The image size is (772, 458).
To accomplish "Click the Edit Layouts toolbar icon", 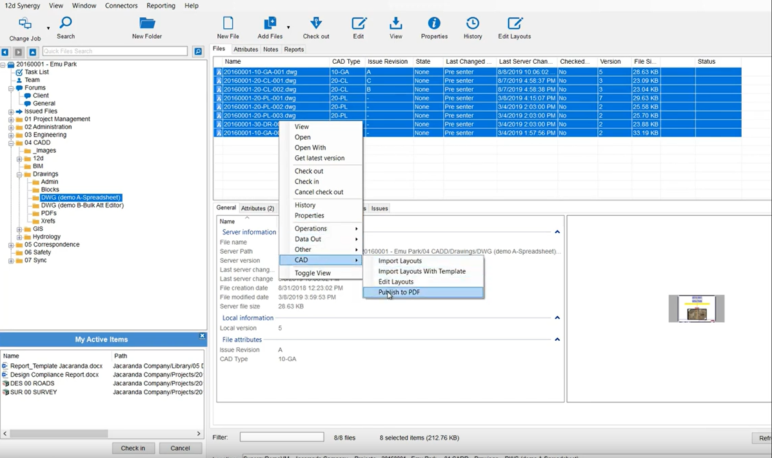I will (x=514, y=24).
